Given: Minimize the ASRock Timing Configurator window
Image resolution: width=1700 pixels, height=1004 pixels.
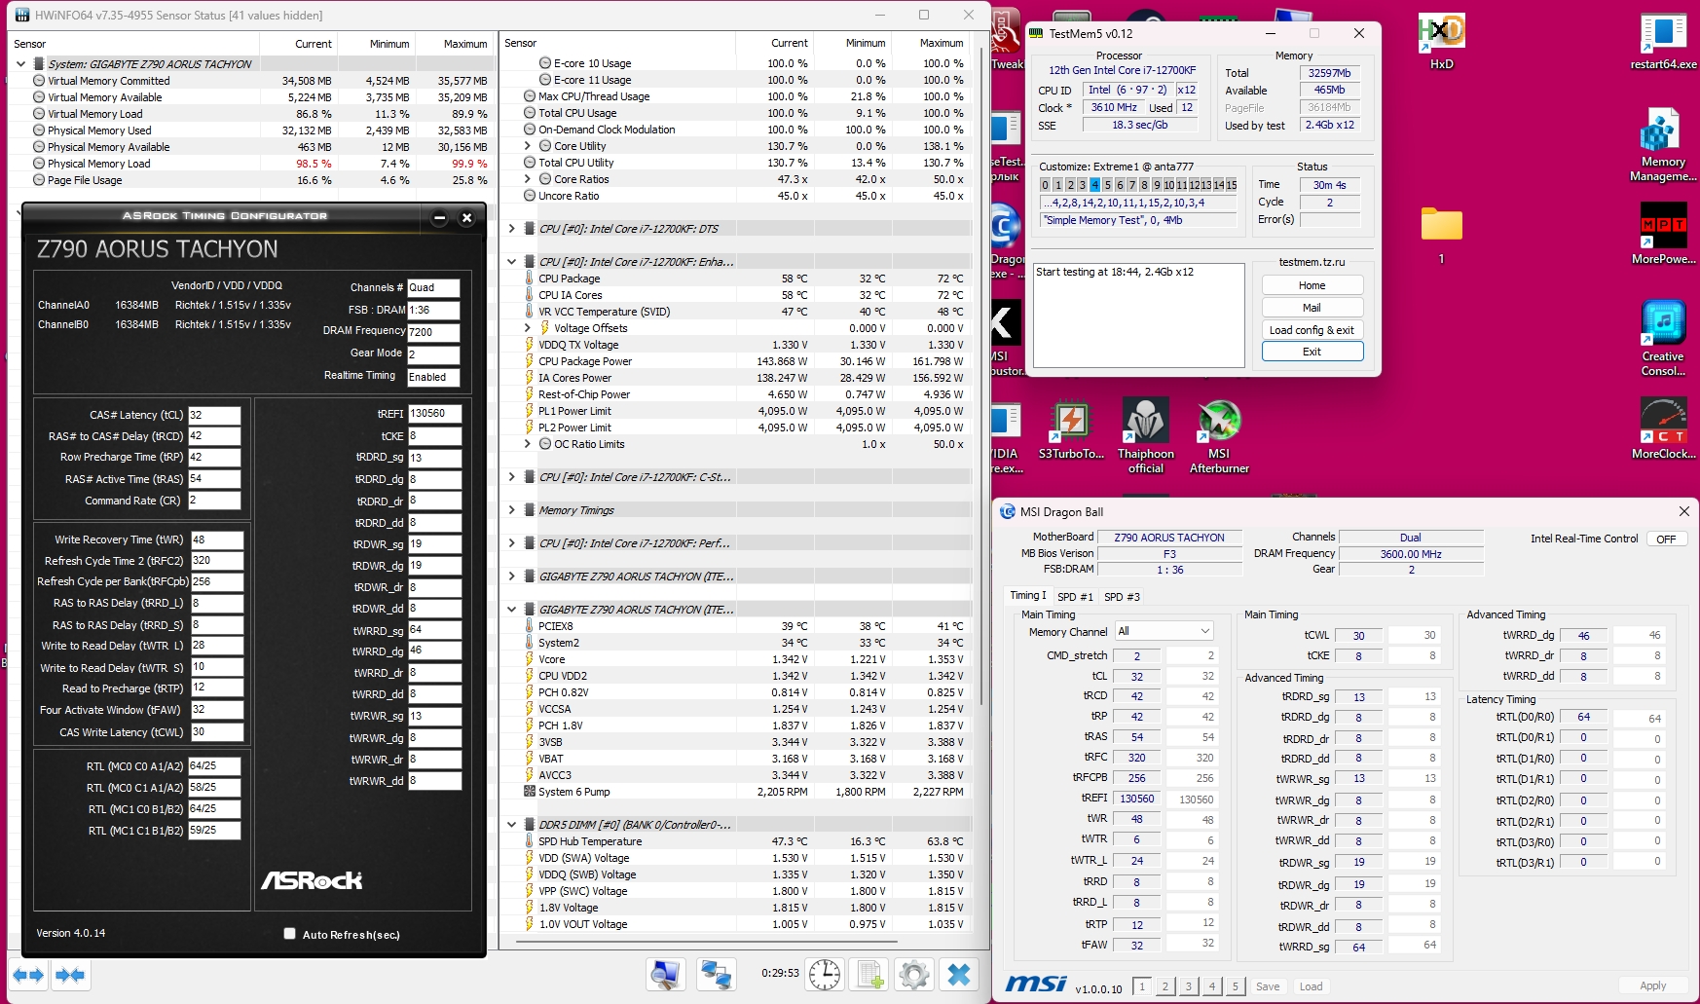Looking at the screenshot, I should [439, 217].
